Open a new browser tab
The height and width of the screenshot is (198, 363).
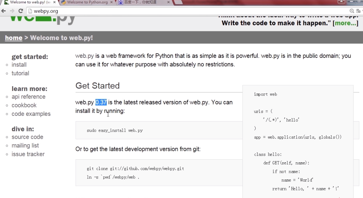(x=178, y=2)
